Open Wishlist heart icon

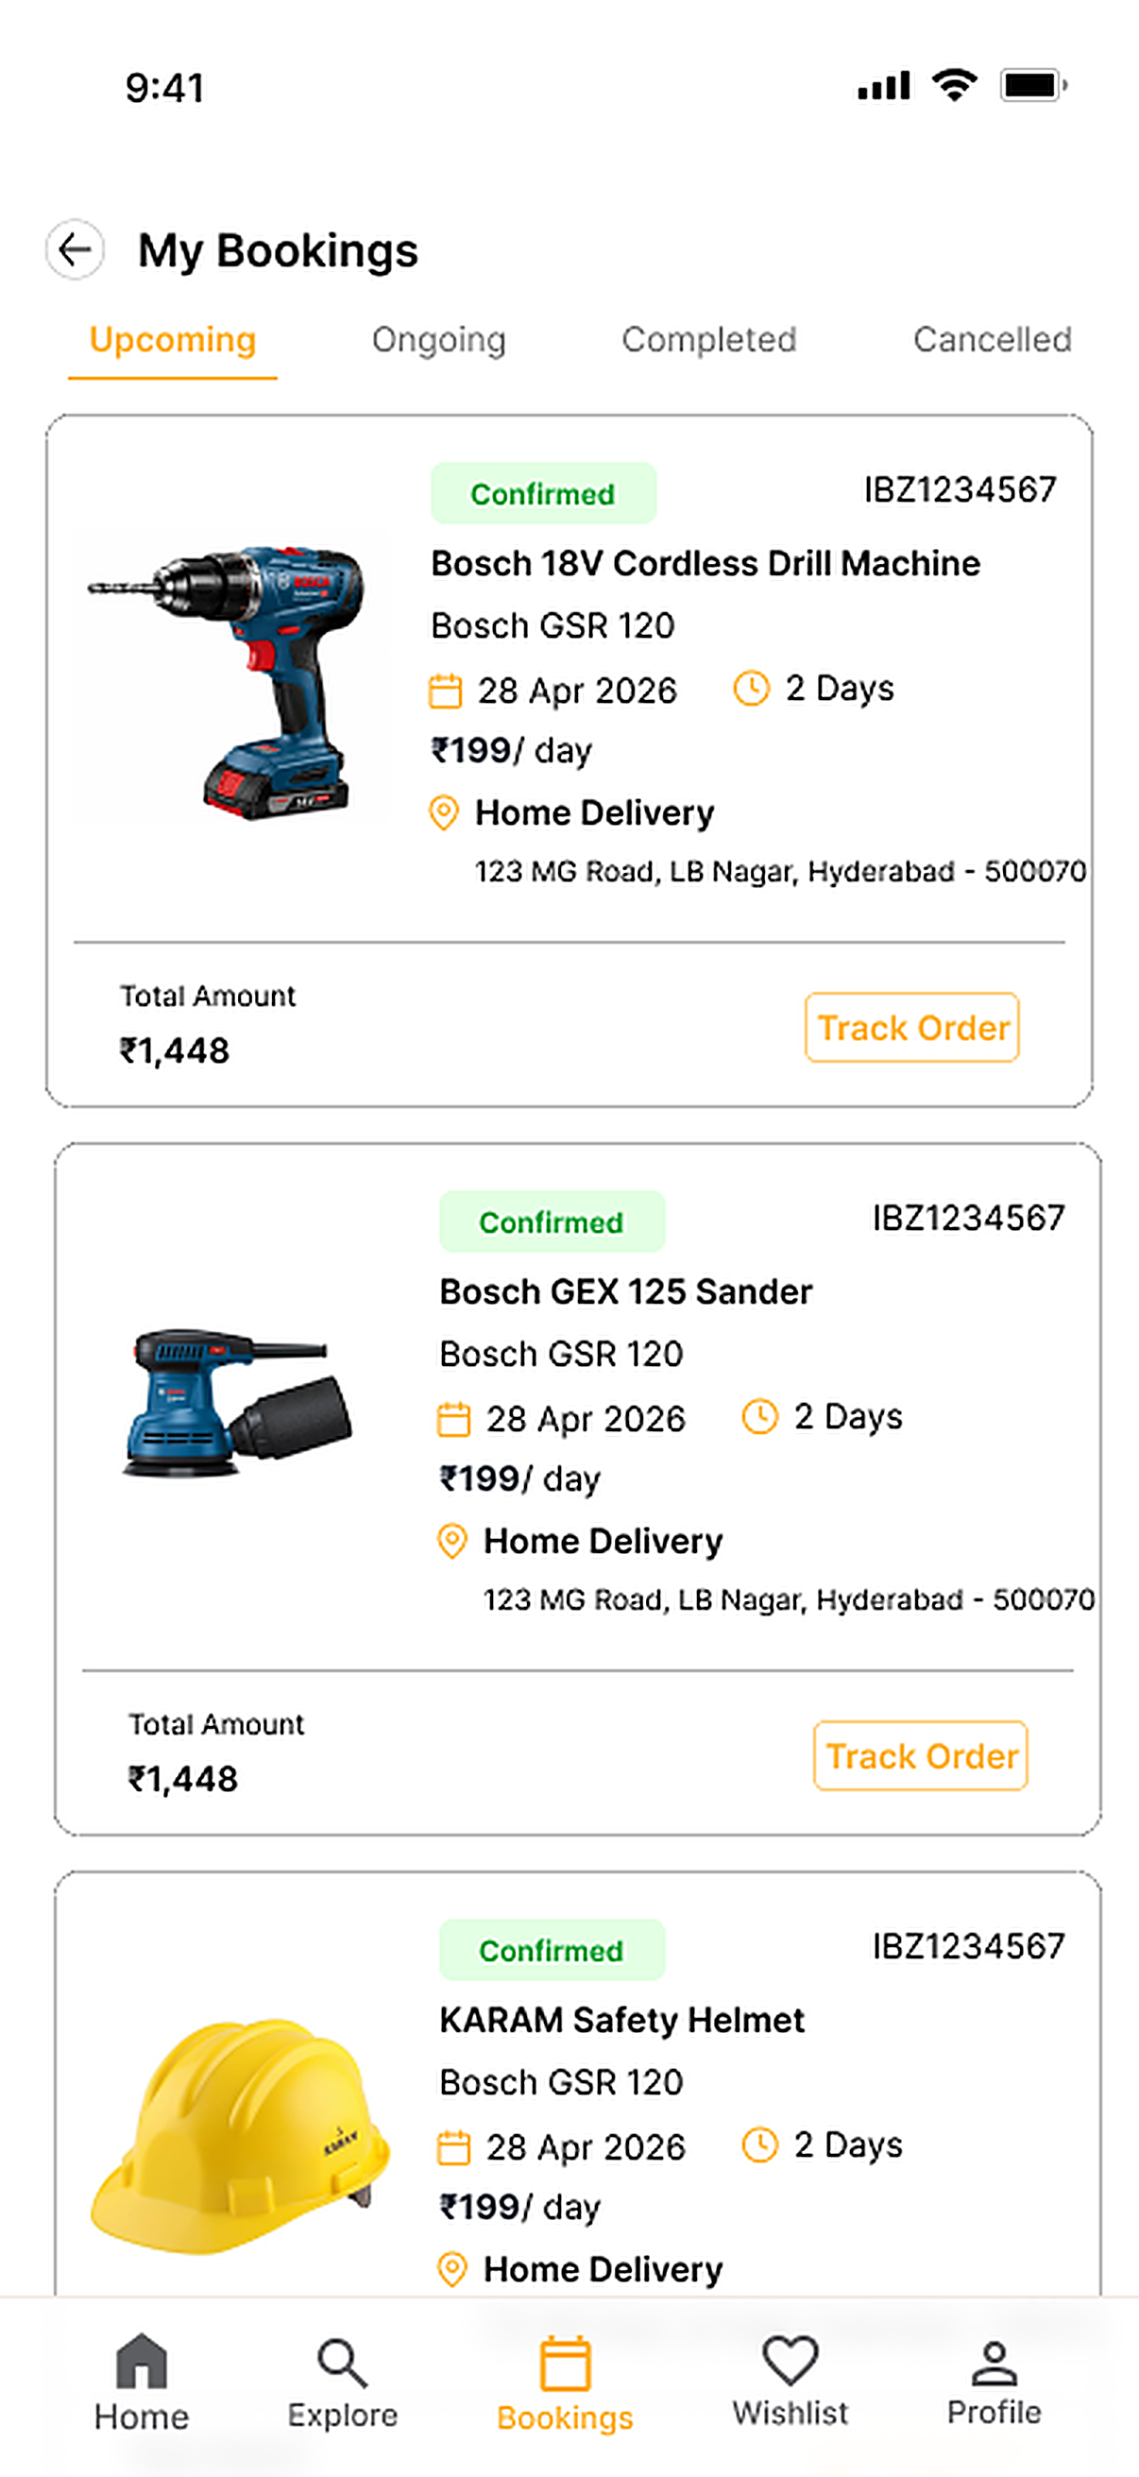click(x=790, y=2360)
